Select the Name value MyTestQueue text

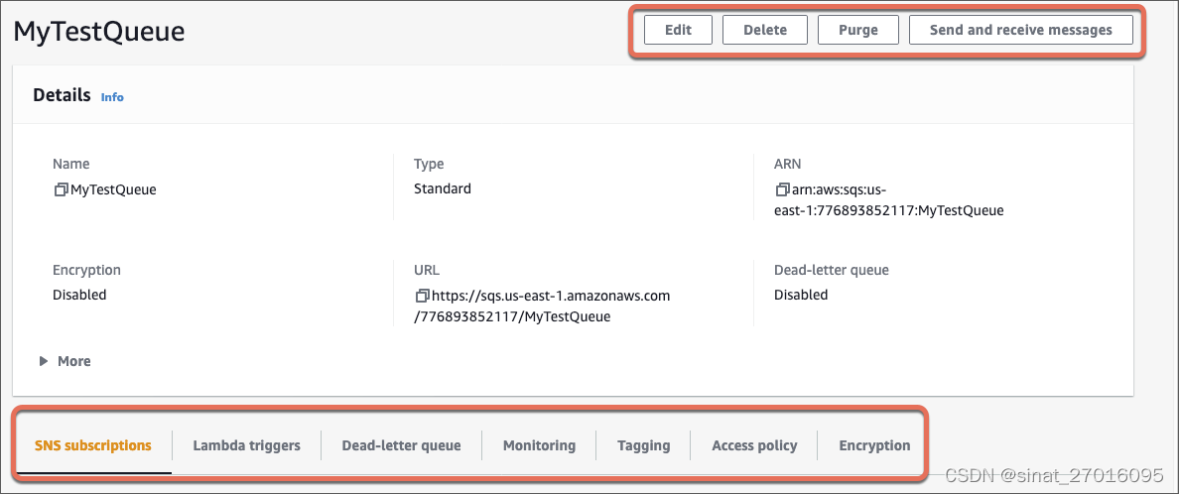[113, 190]
